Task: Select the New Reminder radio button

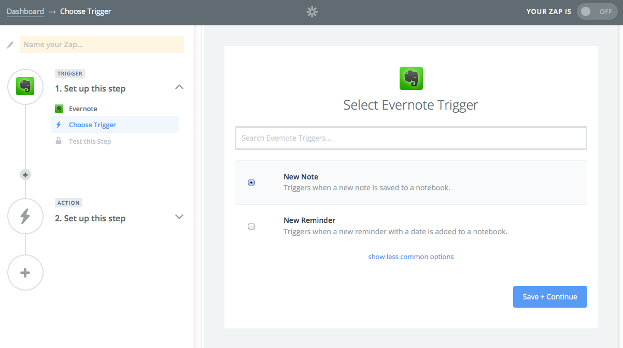Action: [251, 226]
